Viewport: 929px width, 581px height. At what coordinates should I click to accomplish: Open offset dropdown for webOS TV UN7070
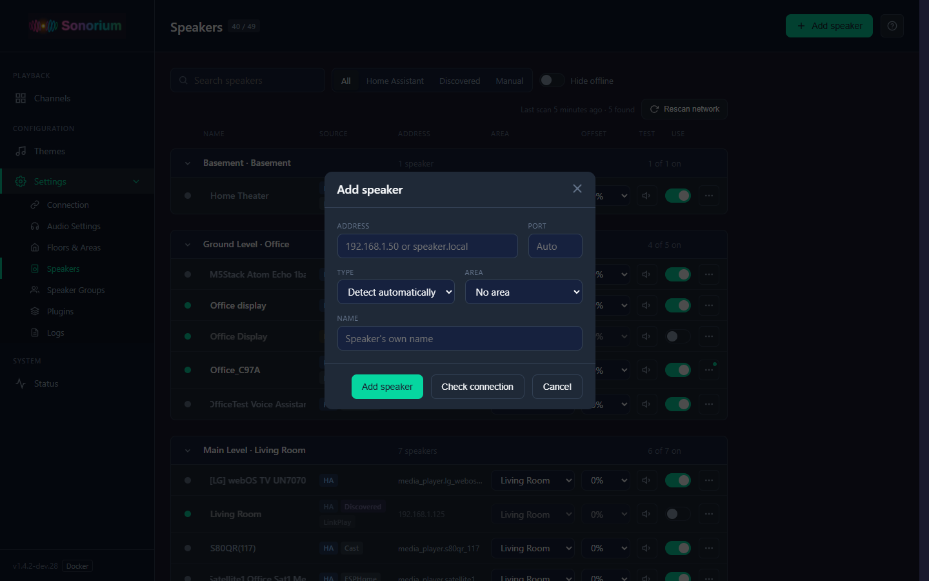(x=606, y=480)
